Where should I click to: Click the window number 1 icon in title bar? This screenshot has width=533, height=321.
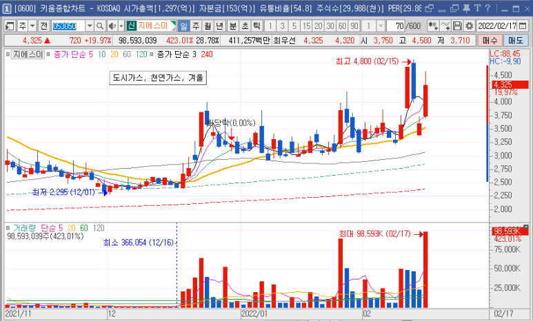[x=7, y=8]
